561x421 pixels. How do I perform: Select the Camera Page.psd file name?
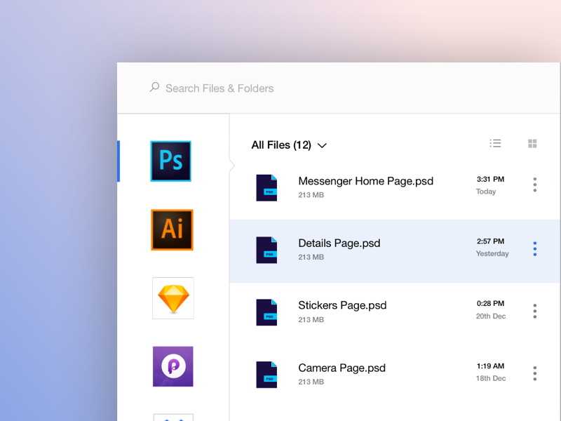pos(342,368)
